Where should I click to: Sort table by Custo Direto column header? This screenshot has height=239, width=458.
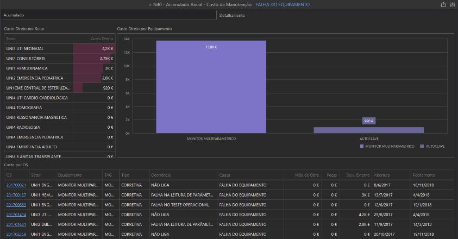point(101,39)
